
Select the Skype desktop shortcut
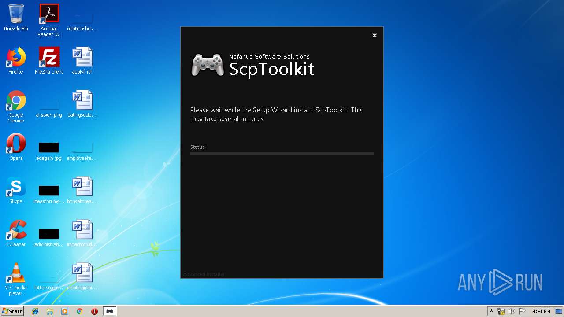click(16, 190)
